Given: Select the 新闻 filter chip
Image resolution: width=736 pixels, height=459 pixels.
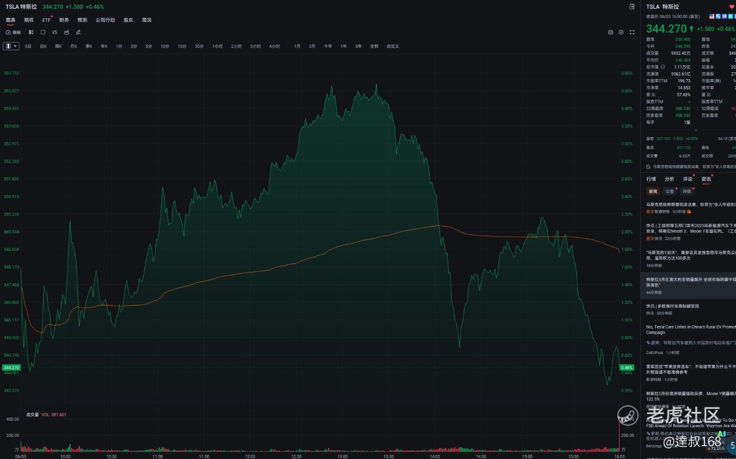Looking at the screenshot, I should tap(653, 191).
